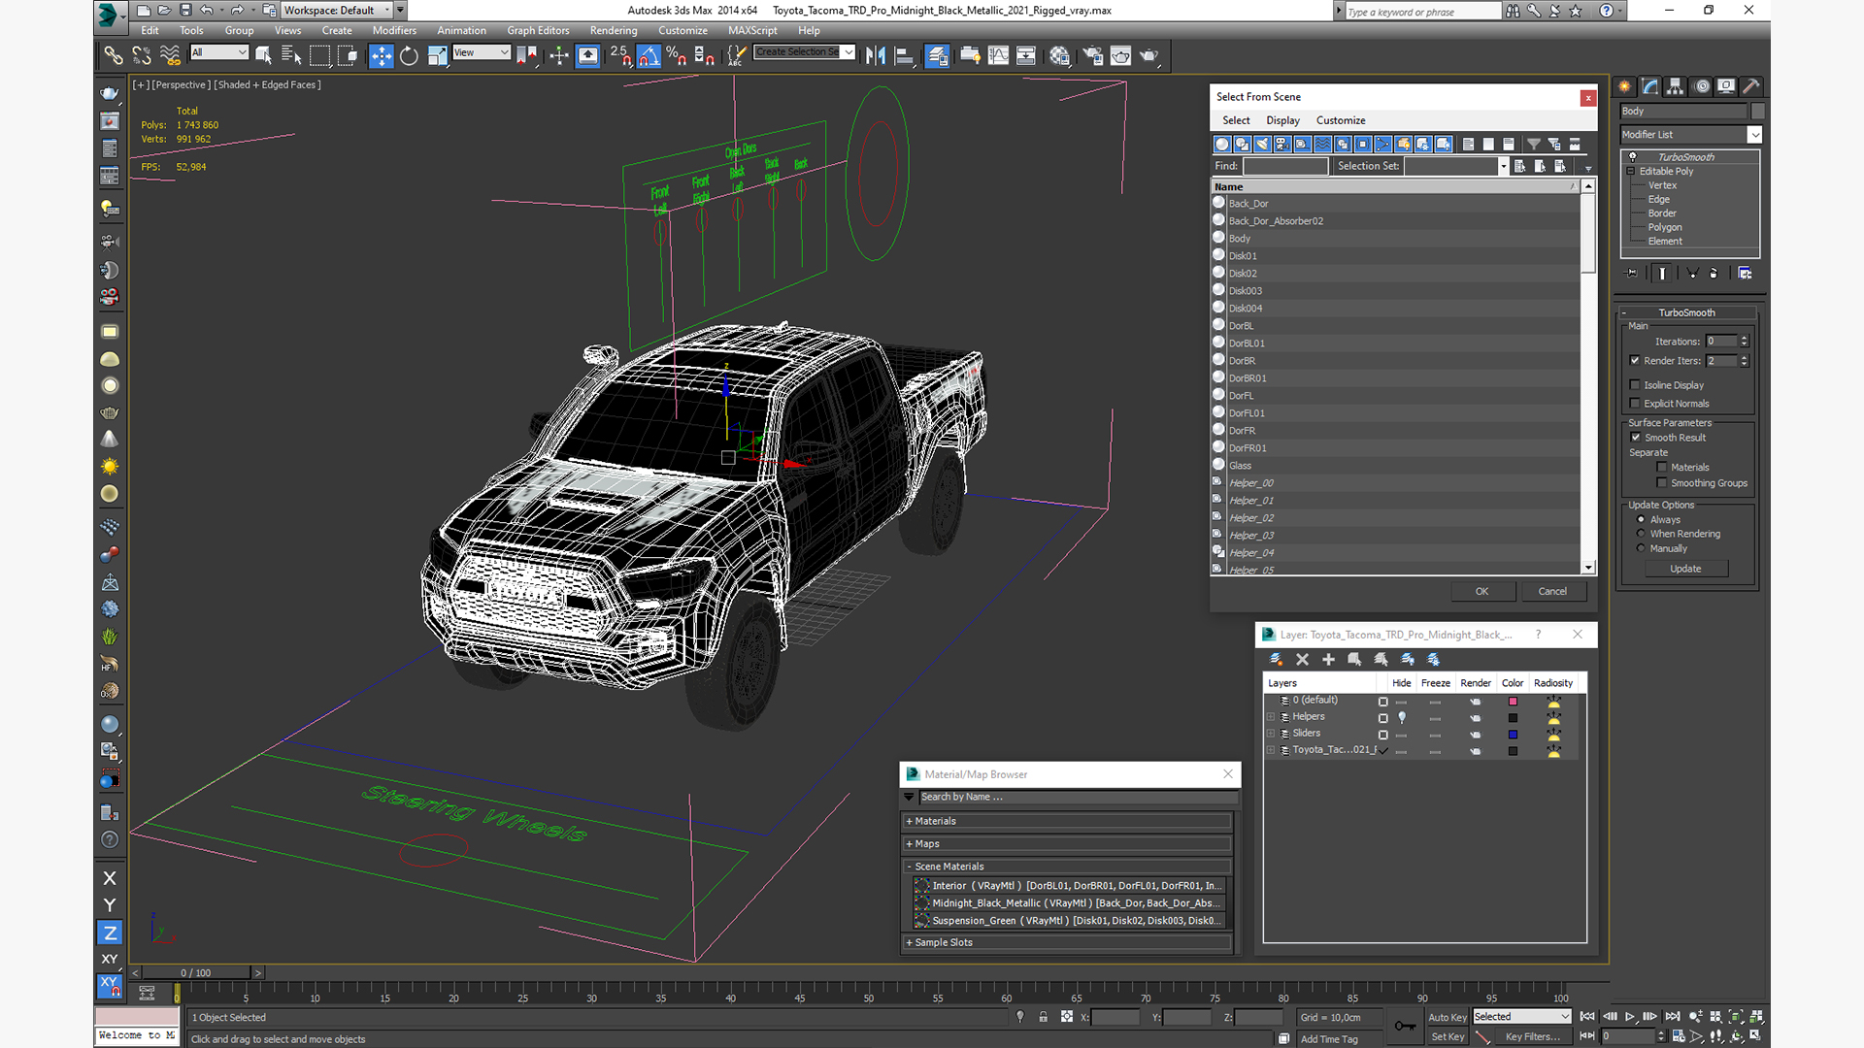
Task: Open the Motion command panel tab
Action: click(x=1701, y=86)
